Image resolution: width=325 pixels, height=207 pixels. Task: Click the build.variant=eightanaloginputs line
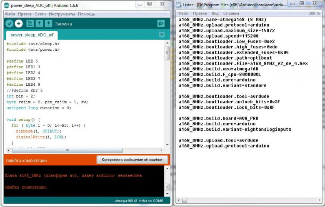click(x=235, y=129)
